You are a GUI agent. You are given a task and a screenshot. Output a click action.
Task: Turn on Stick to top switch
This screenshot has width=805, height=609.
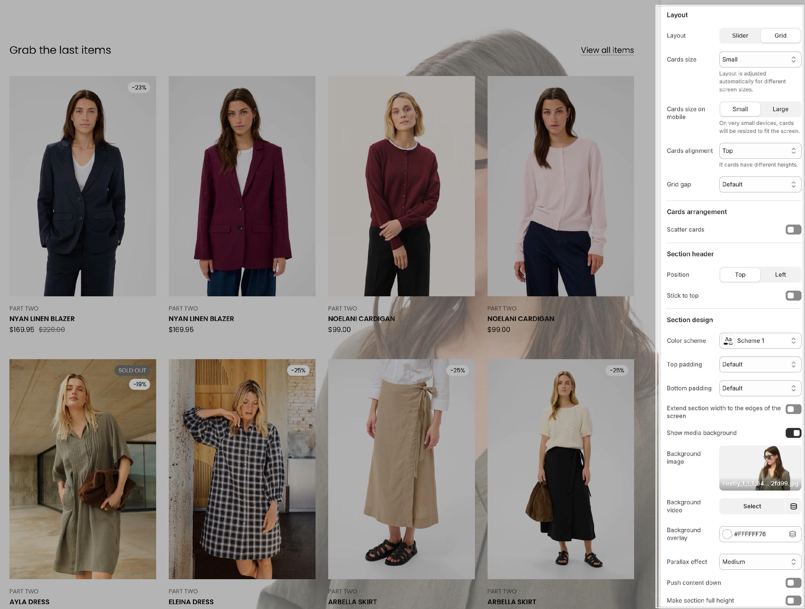(793, 296)
